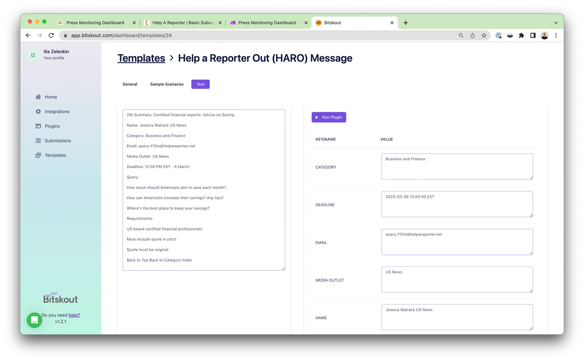This screenshot has height=361, width=584.
Task: Click the v1.2.1 version text
Action: click(60, 322)
